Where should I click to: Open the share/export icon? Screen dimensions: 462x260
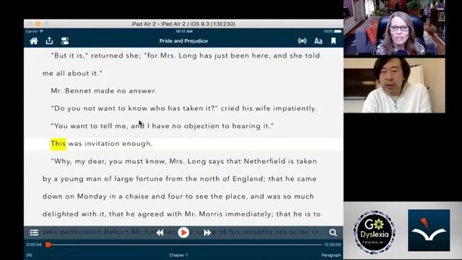50,40
